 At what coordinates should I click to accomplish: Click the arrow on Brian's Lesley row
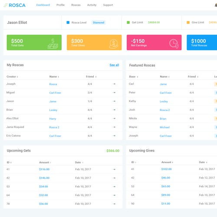114,110
